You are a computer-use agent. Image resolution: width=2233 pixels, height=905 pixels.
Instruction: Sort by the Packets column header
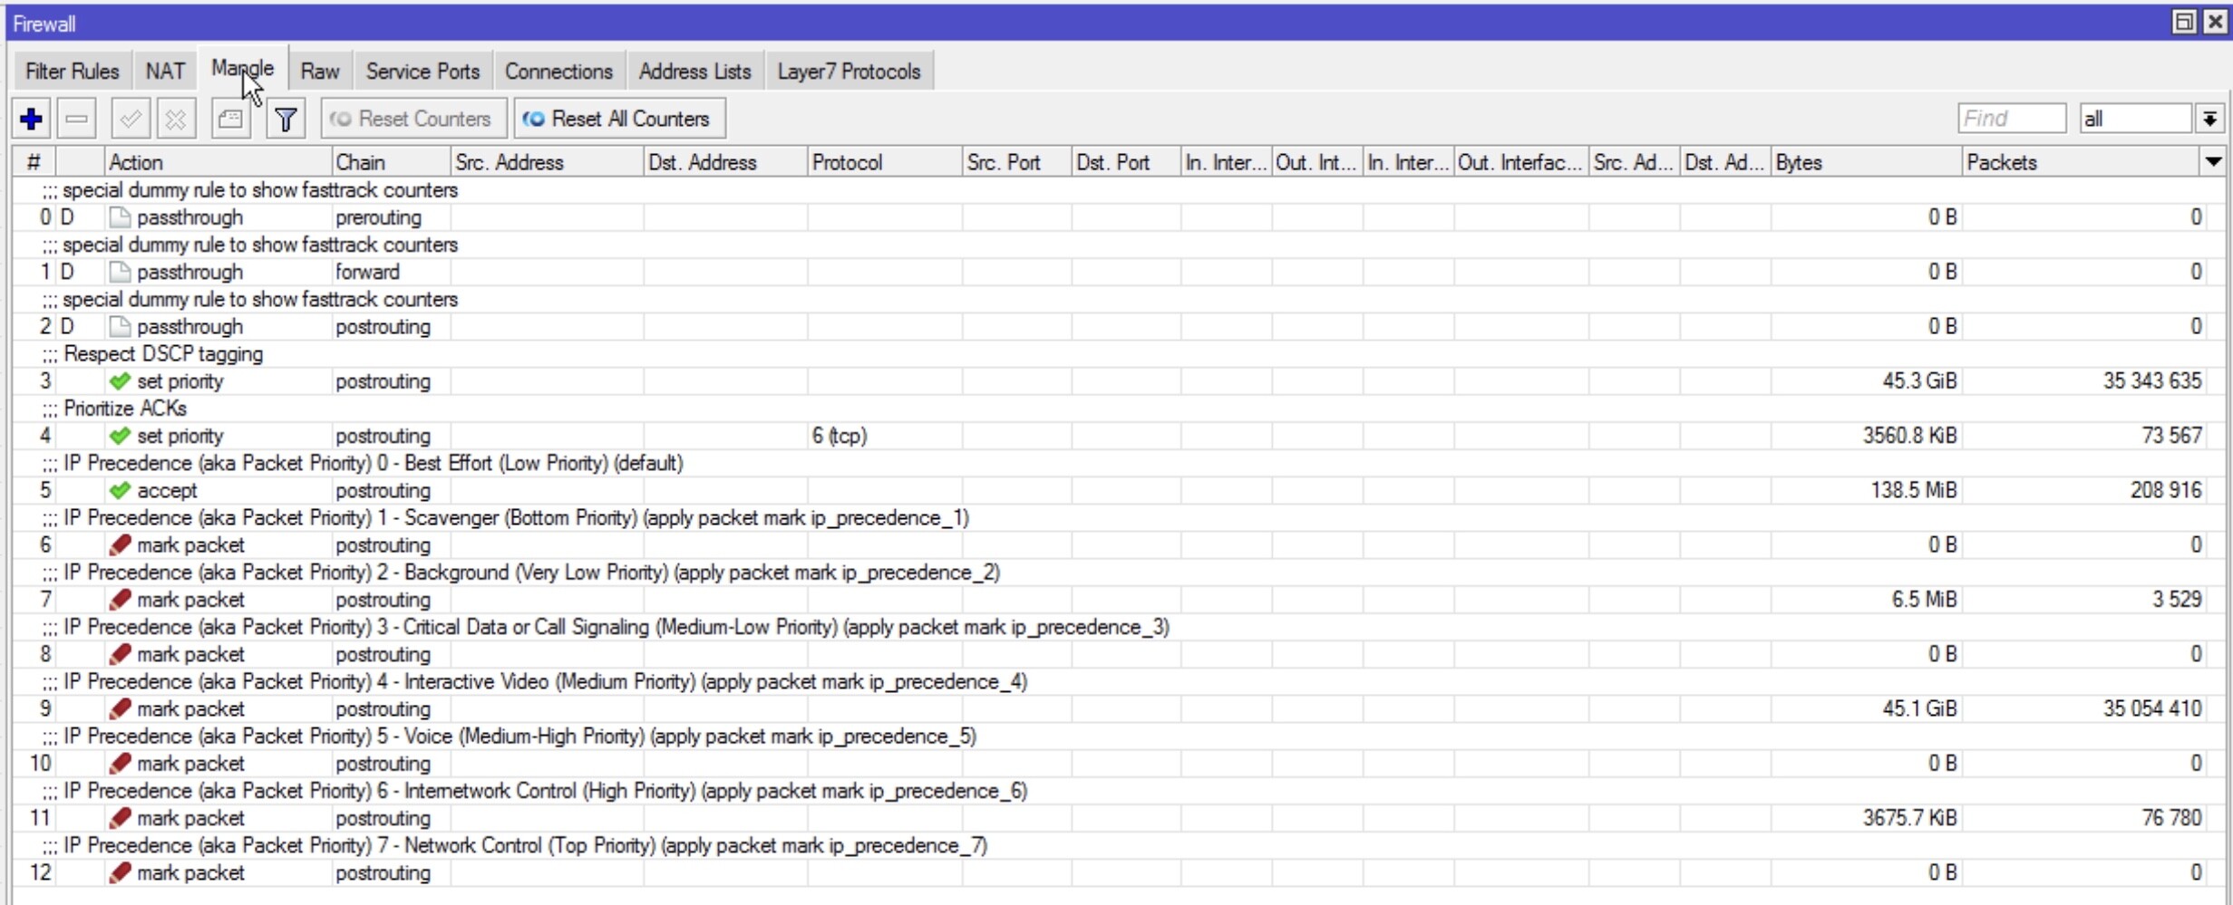(x=2082, y=162)
